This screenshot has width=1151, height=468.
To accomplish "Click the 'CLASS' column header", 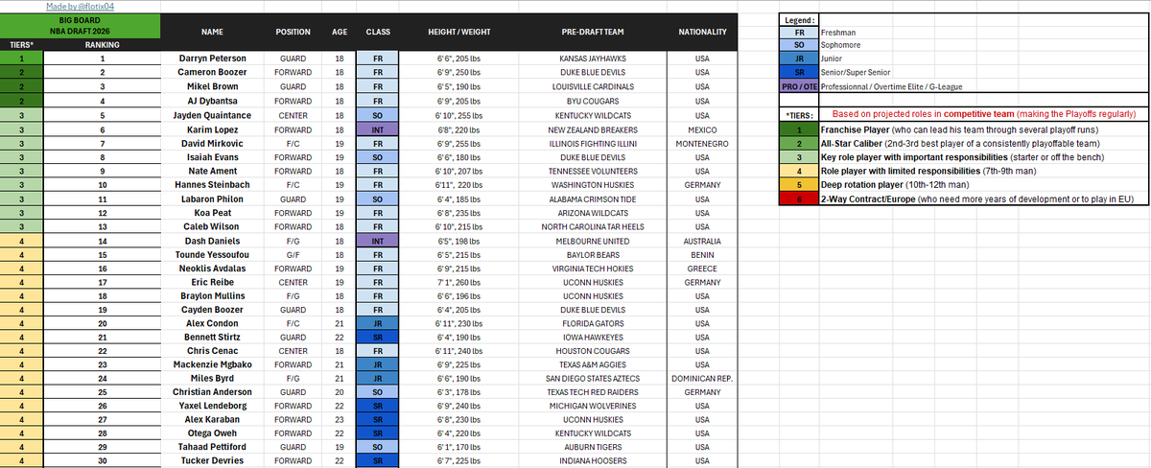I will pos(377,32).
